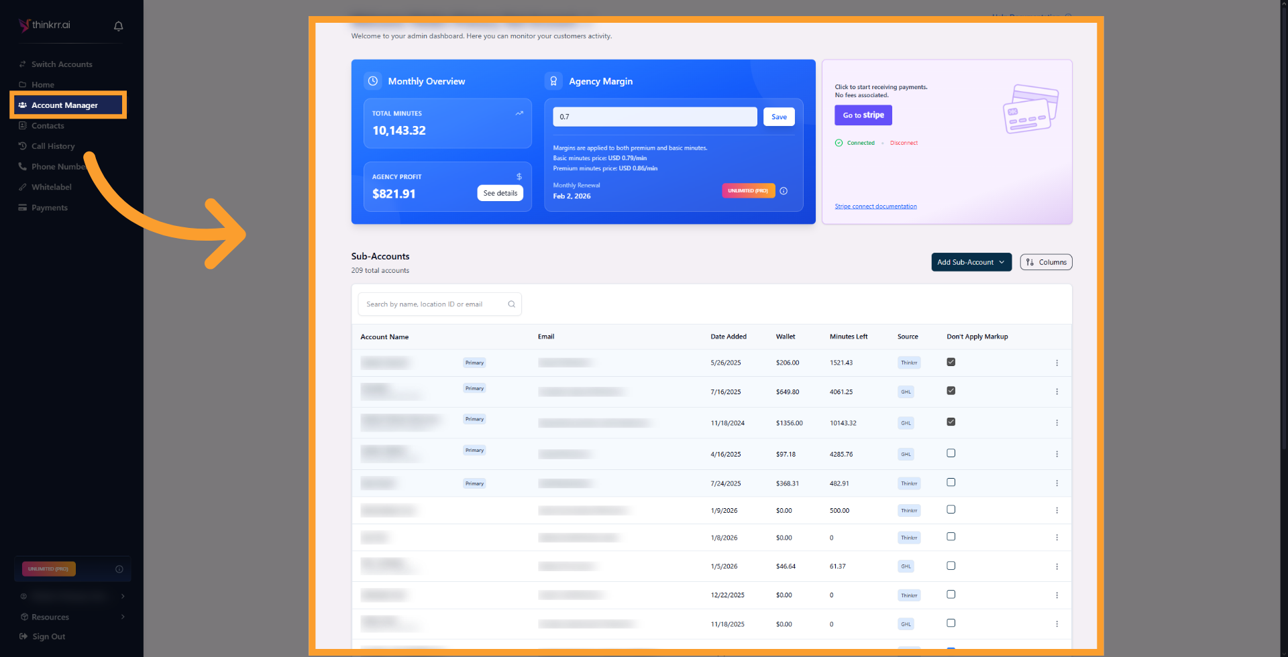Click the Agency Profit dollar icon

[519, 177]
